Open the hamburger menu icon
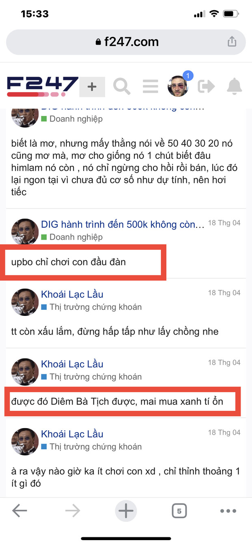This screenshot has height=545, width=252. coord(150,86)
